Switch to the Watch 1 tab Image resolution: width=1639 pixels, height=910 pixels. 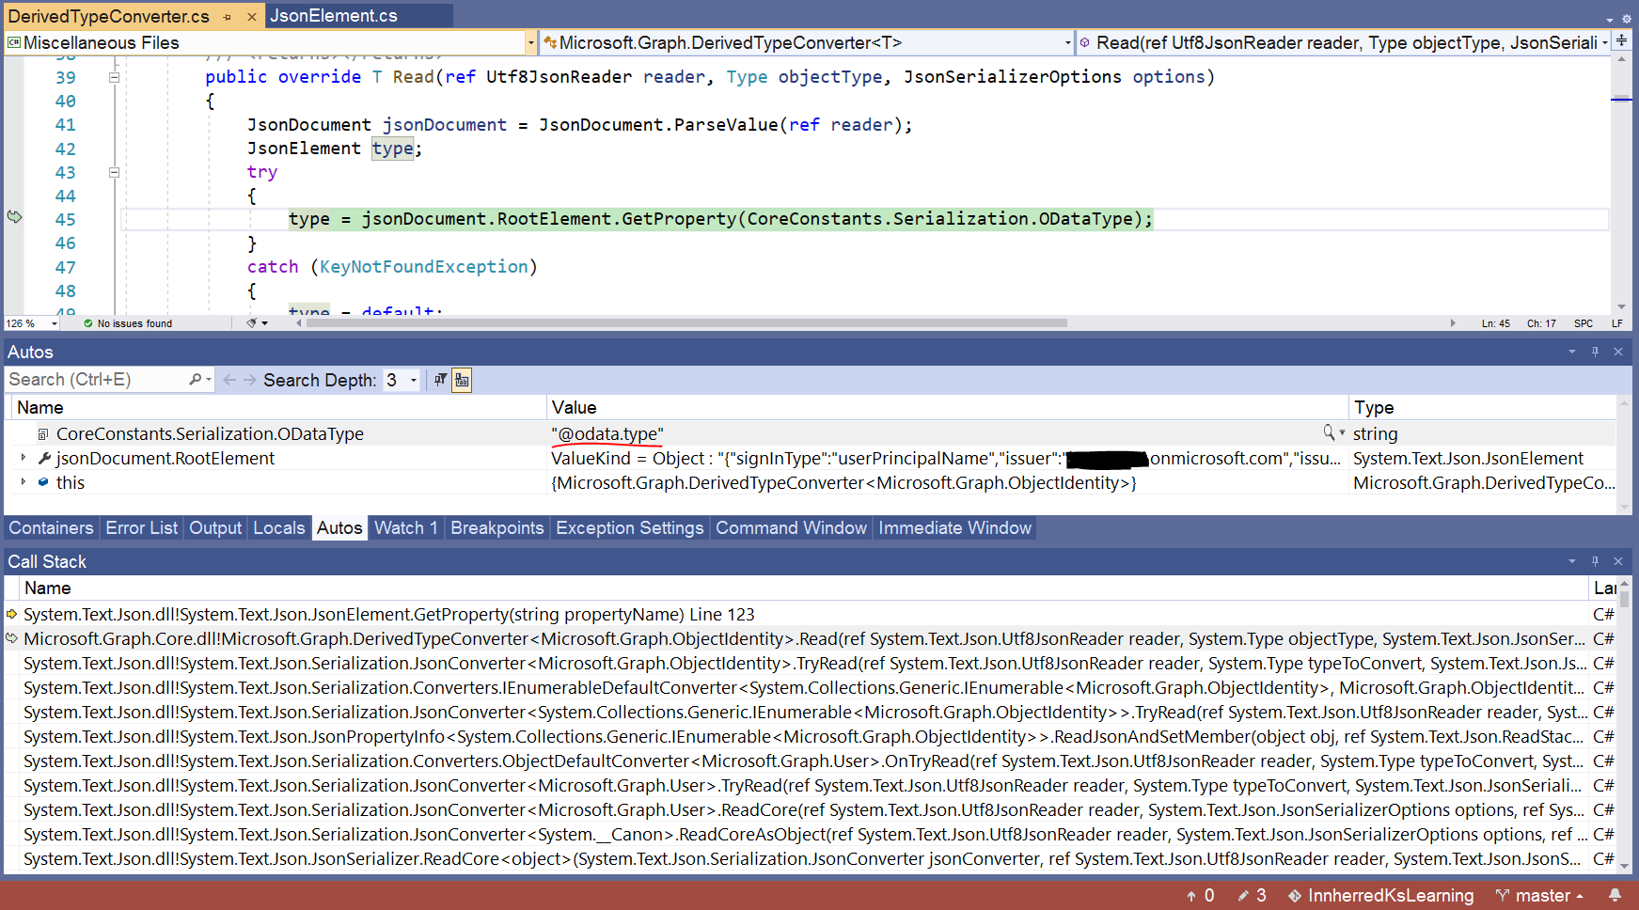point(405,527)
